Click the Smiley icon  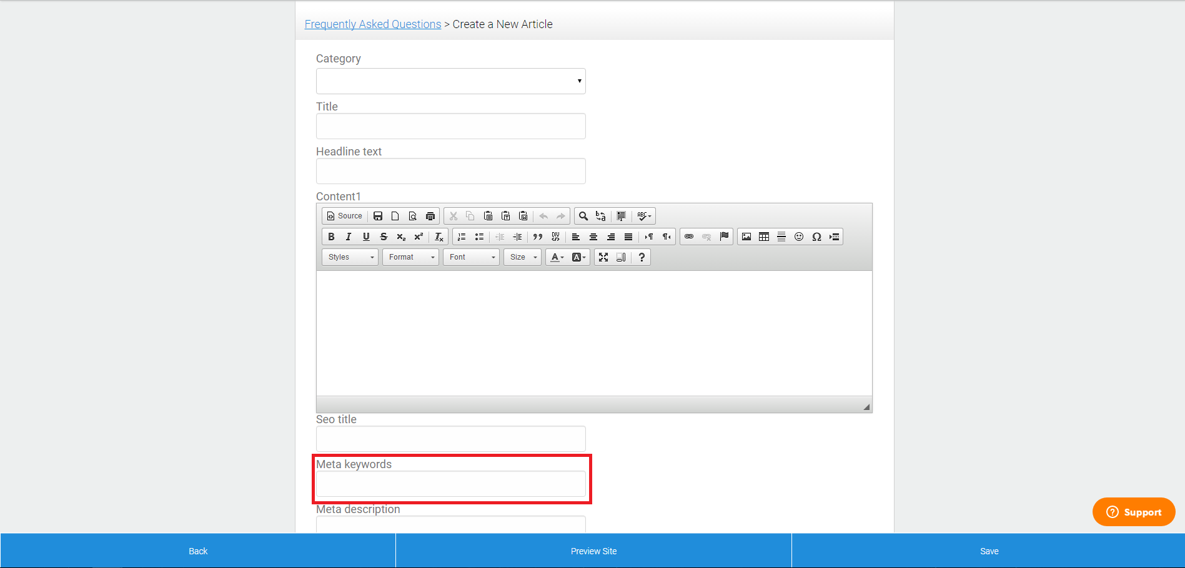coord(799,237)
